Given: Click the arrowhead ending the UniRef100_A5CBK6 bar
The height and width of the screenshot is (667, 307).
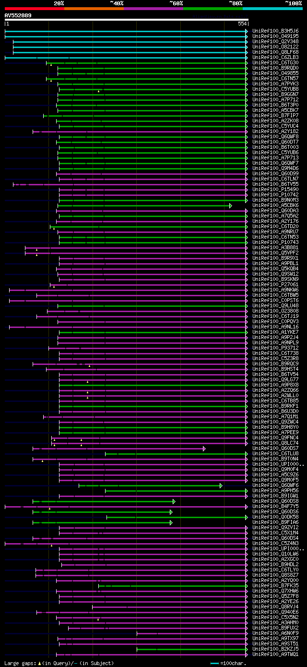Looking at the screenshot, I should click(x=231, y=206).
